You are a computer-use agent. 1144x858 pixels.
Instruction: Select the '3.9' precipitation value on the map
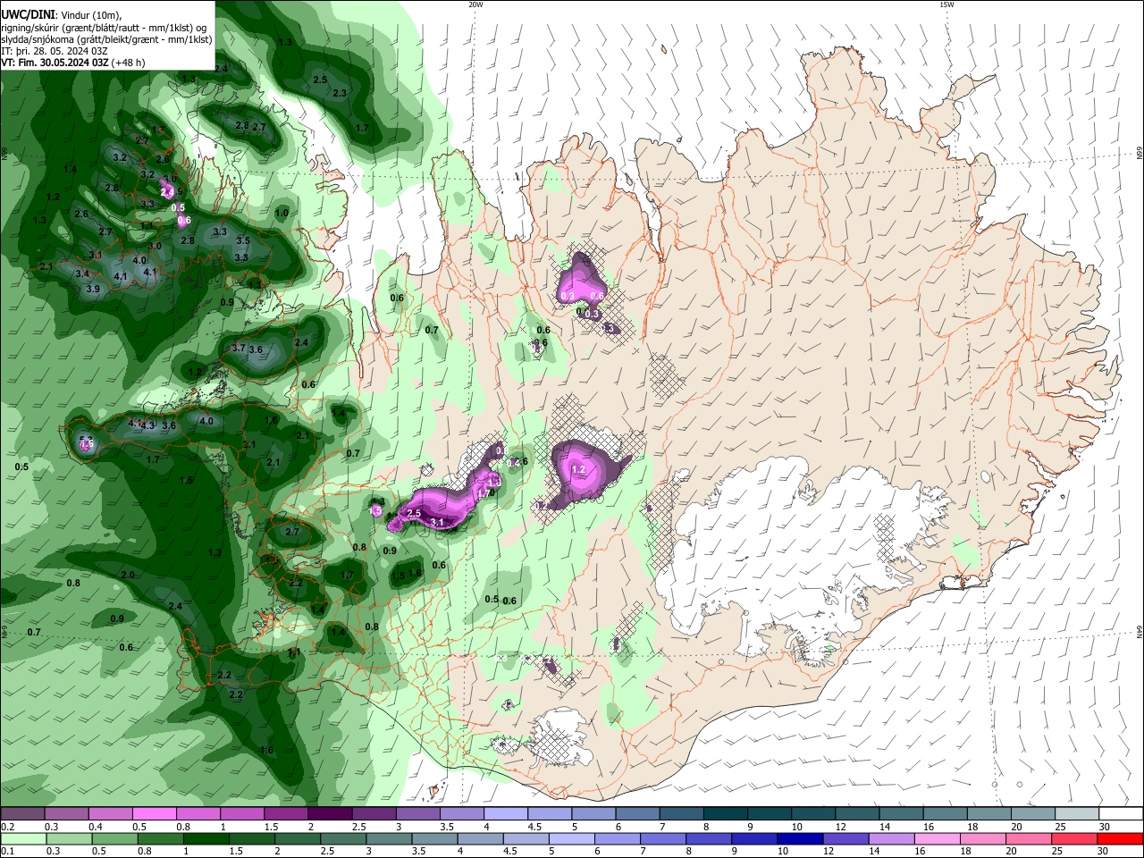[x=93, y=289]
